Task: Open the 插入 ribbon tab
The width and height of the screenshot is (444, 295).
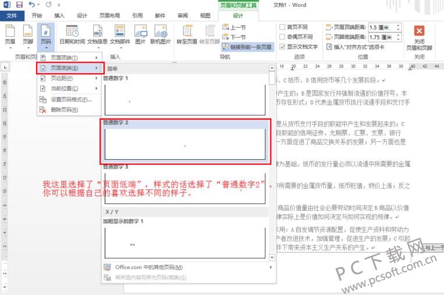Action: pos(59,16)
